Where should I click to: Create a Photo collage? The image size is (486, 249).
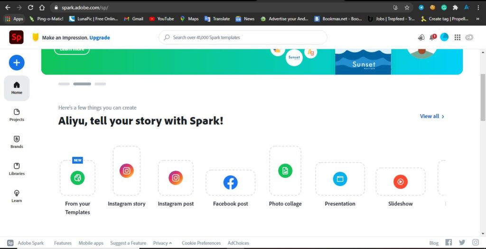(285, 171)
